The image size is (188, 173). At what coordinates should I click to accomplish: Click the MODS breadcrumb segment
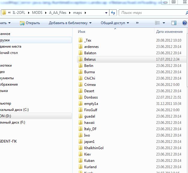click(x=37, y=13)
